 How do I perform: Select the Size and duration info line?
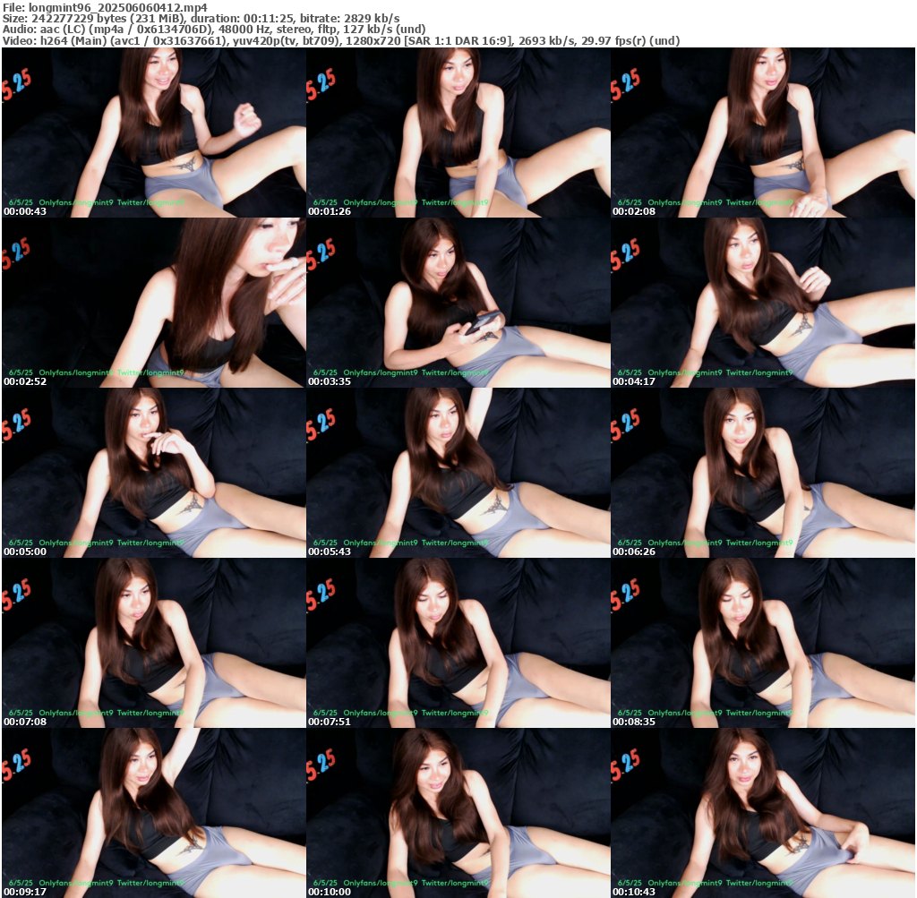(x=201, y=18)
